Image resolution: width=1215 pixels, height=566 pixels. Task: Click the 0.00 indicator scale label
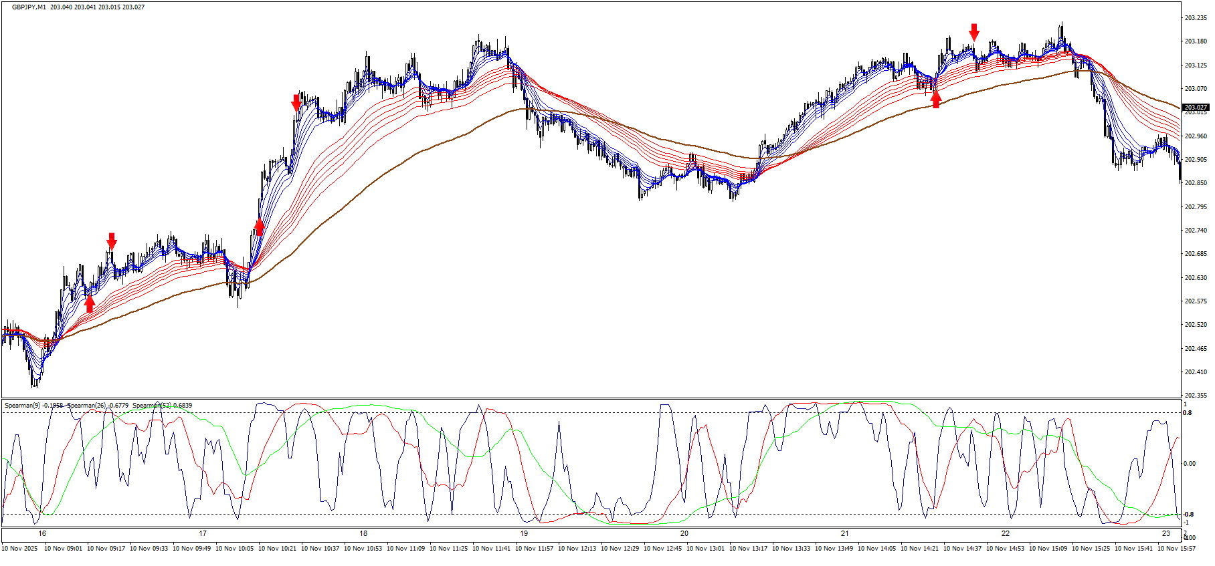pos(1190,463)
